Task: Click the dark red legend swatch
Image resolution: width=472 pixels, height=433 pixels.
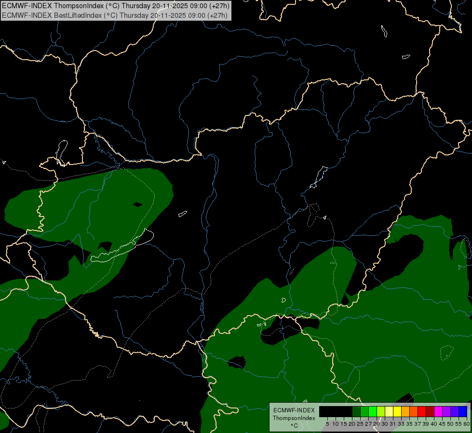Action: 430,411
